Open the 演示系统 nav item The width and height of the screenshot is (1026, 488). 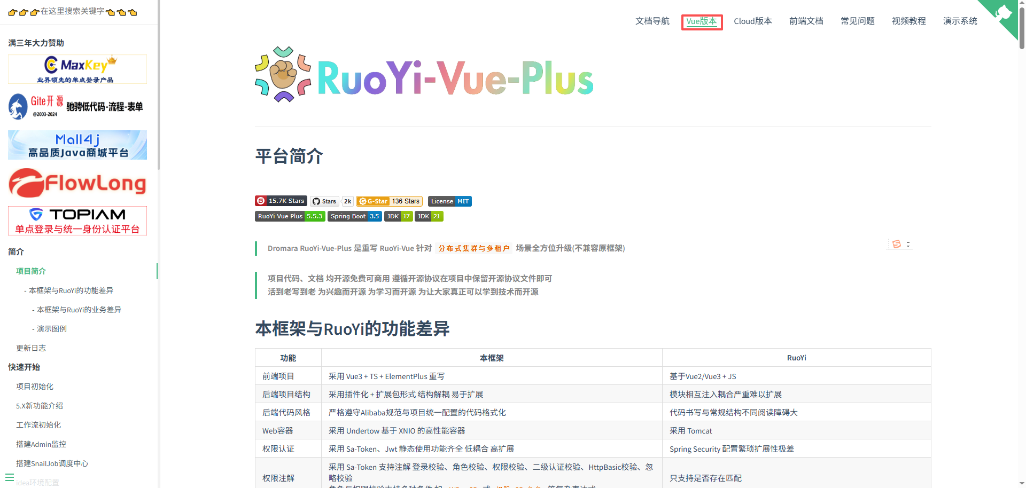(x=960, y=21)
